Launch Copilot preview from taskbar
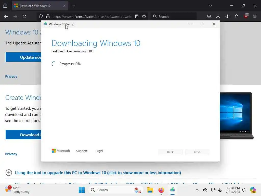The image size is (261, 196). click(253, 190)
